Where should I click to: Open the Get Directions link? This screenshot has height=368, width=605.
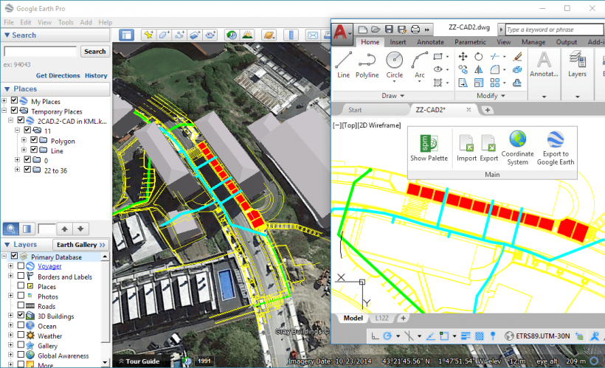pyautogui.click(x=58, y=76)
